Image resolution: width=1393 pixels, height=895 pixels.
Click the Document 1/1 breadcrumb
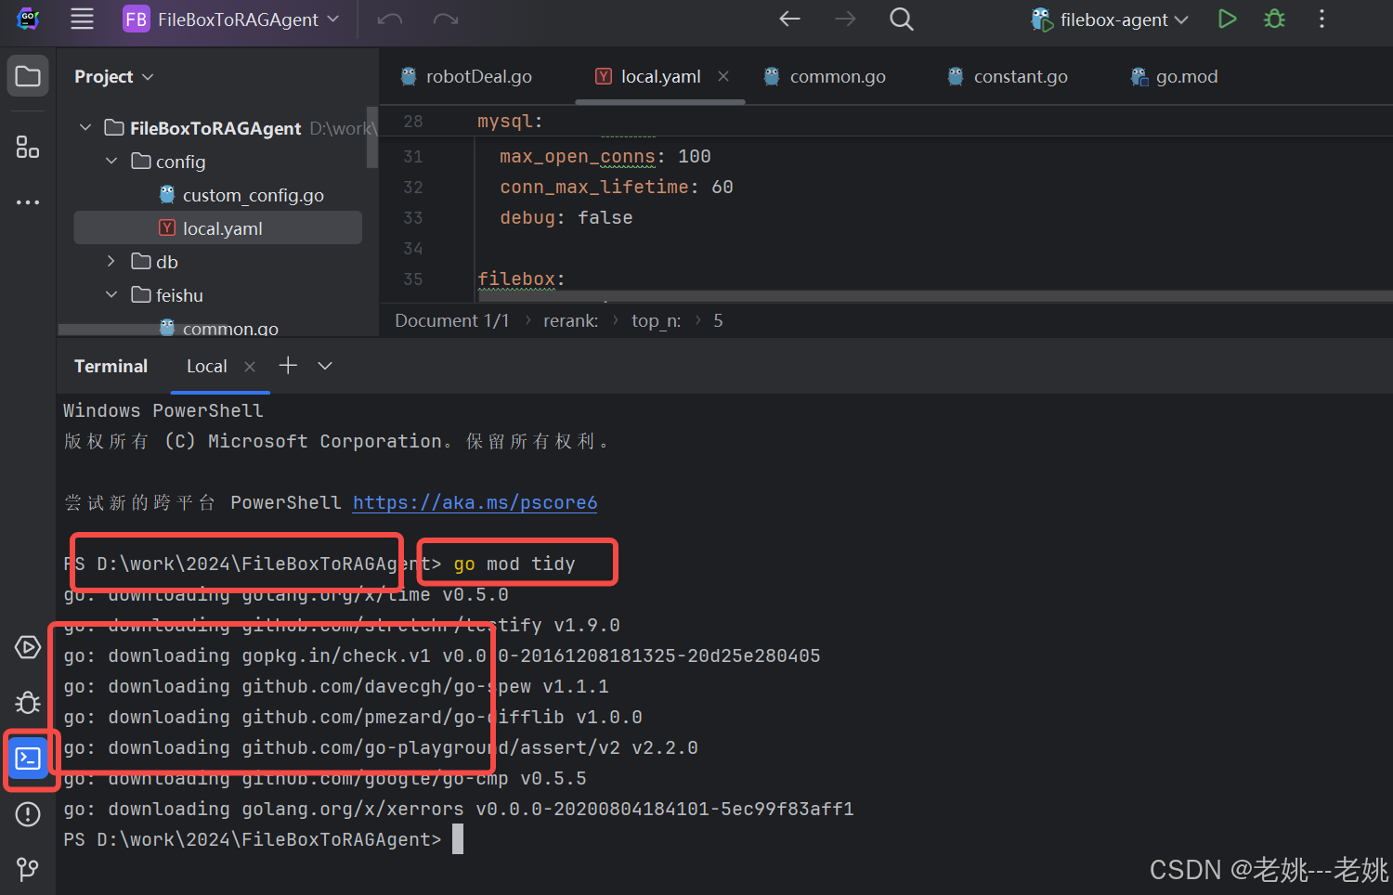click(x=452, y=320)
